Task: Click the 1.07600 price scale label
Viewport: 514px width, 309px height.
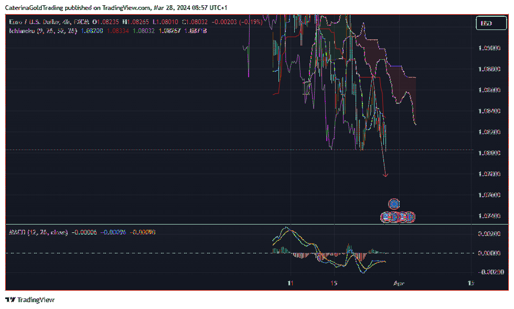Action: click(489, 195)
